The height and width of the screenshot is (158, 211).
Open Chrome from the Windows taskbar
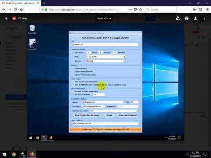click(14, 154)
